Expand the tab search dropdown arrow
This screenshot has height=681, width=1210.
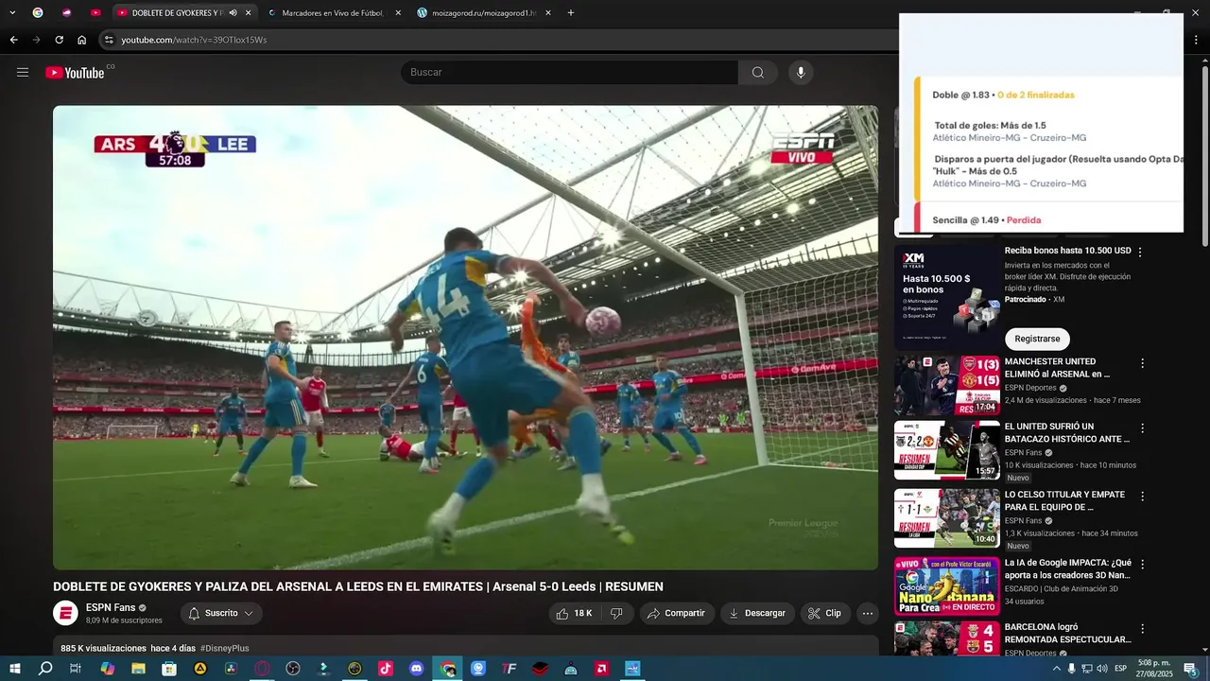12,13
